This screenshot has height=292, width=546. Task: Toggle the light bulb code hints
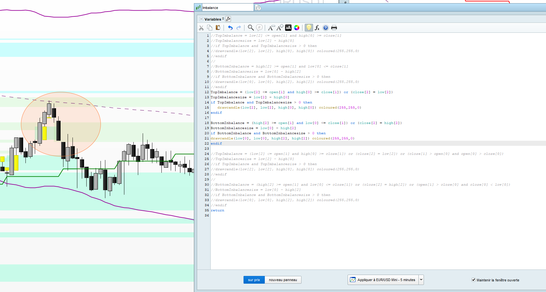tap(309, 28)
